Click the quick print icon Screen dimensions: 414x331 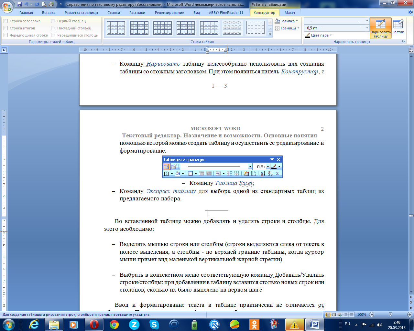tap(51, 4)
